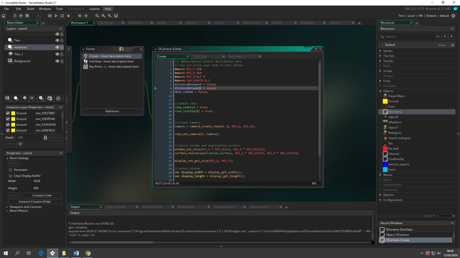Viewport: 460px width, 258px height.
Task: Click the Add Event button
Action: click(x=112, y=111)
